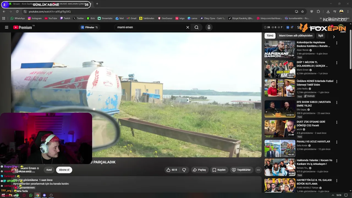
Task: Open the Sefa Kındır channel link
Action: click(302, 145)
